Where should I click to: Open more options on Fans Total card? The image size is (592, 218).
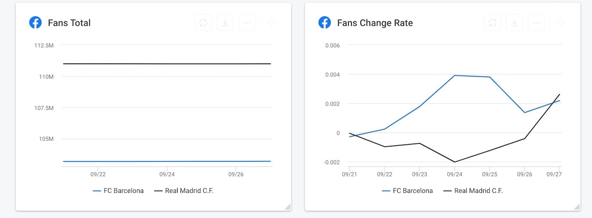[247, 23]
